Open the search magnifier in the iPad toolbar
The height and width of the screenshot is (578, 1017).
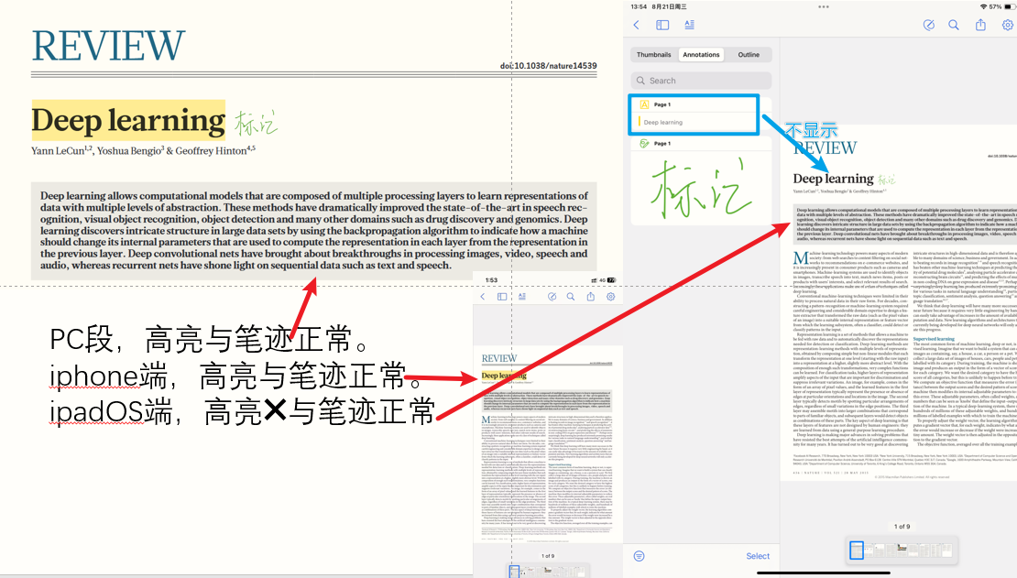[x=954, y=25]
